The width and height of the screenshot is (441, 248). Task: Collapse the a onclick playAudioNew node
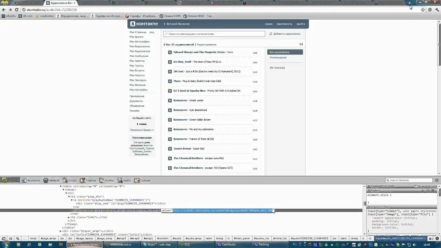pyautogui.click(x=72, y=200)
